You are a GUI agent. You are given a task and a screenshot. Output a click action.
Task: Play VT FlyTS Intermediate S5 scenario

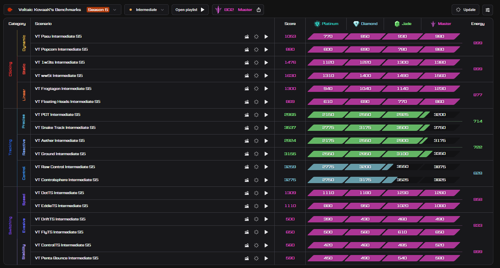click(x=266, y=232)
